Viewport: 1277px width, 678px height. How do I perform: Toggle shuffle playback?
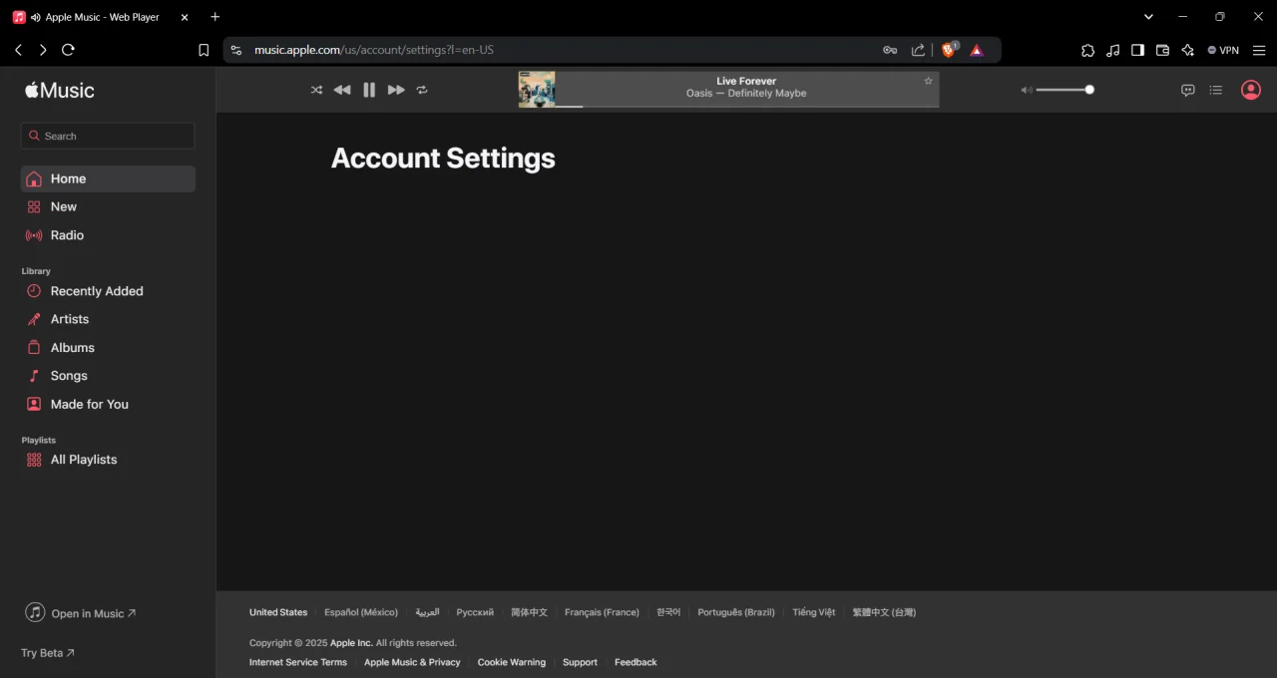click(316, 90)
